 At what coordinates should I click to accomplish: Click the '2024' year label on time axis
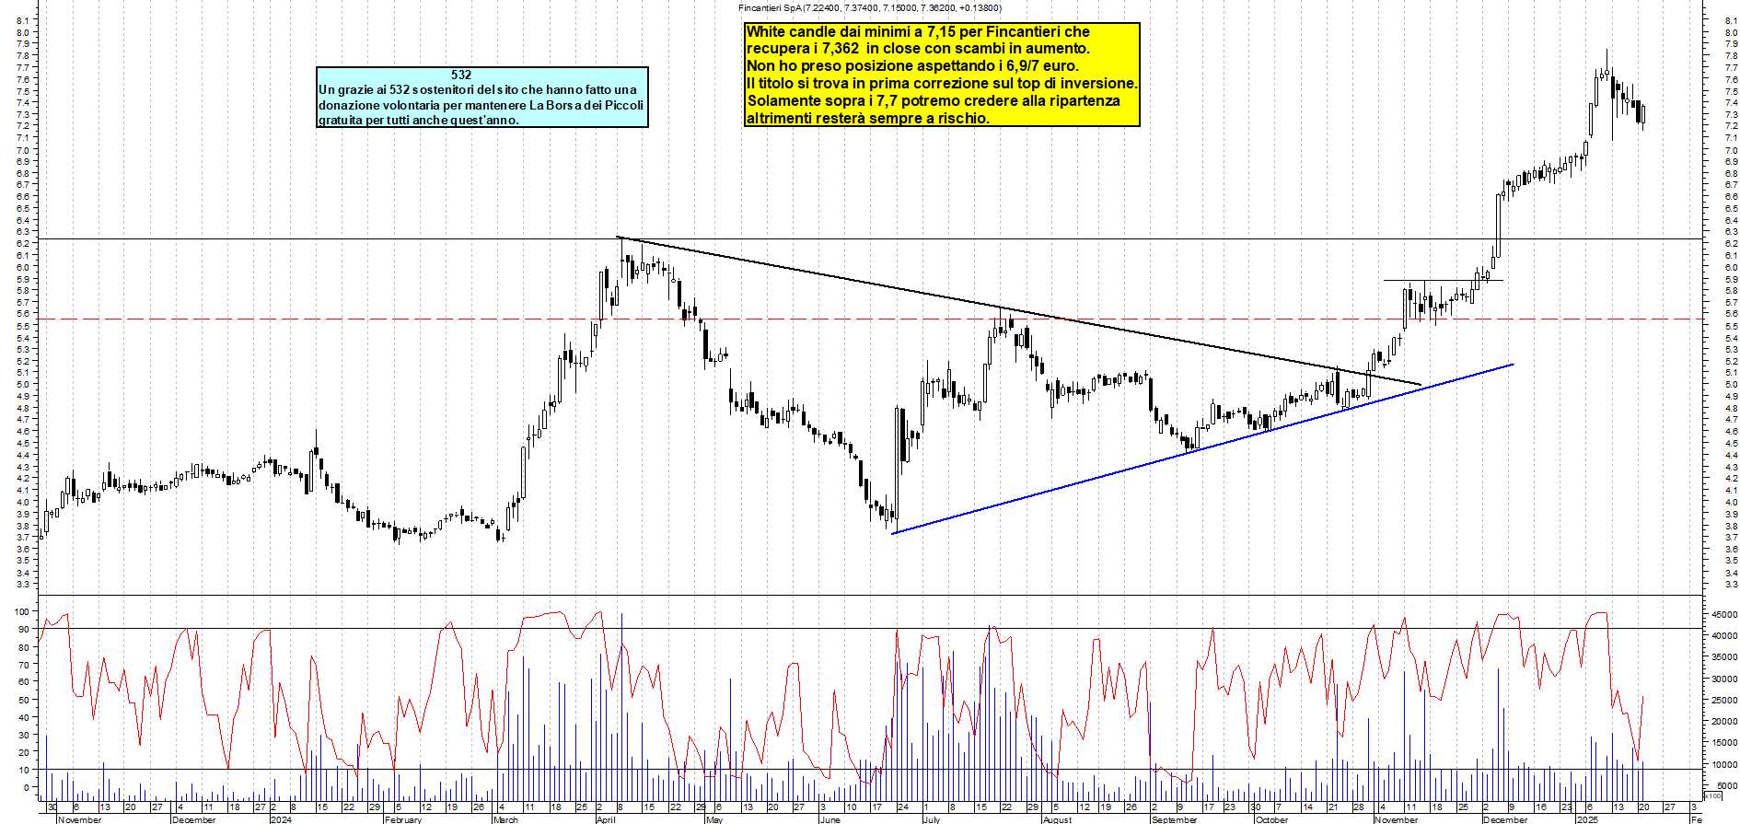pos(281,819)
